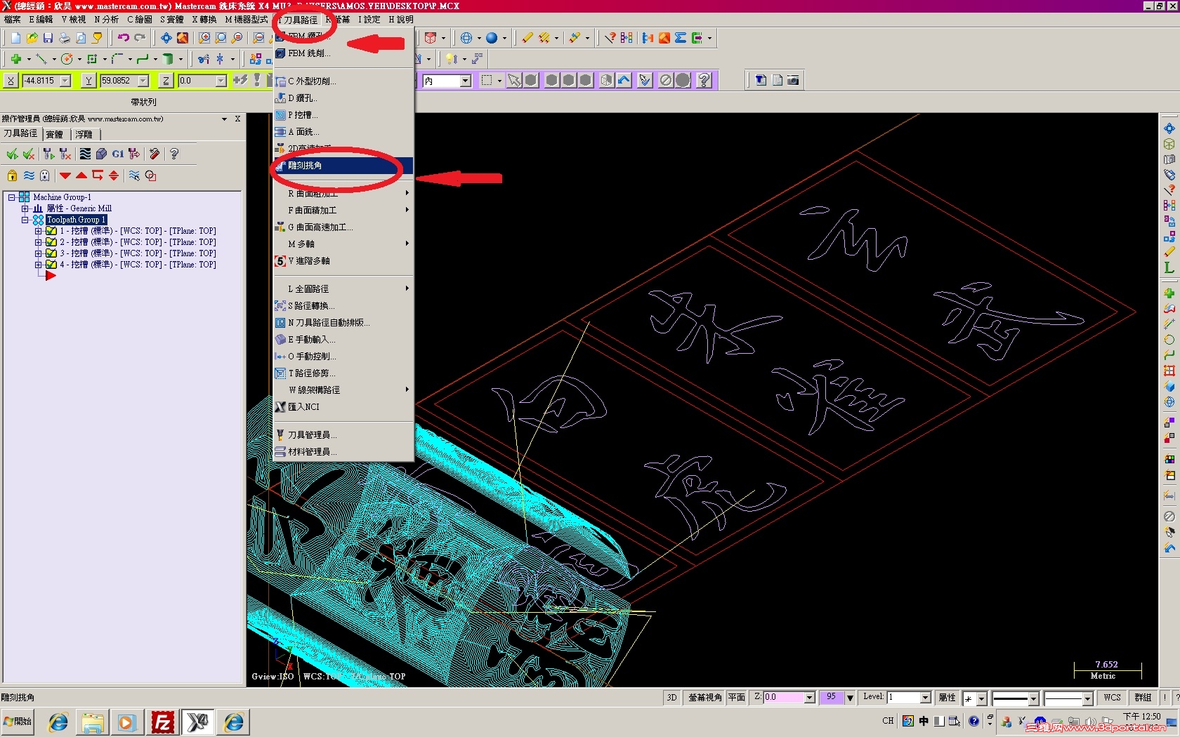This screenshot has width=1180, height=737.
Task: Open the Y coordinate dropdown arrow
Action: tap(143, 81)
